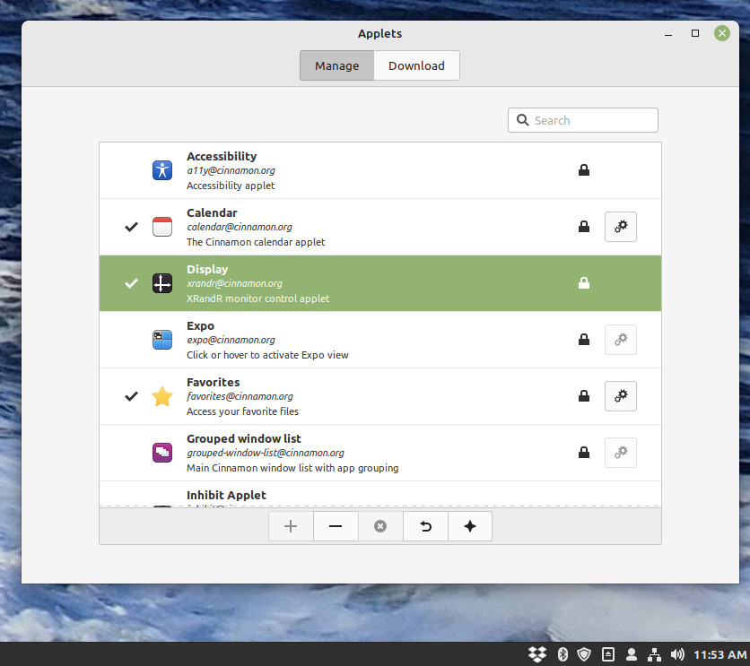Add selected applet using the plus button

tap(291, 526)
